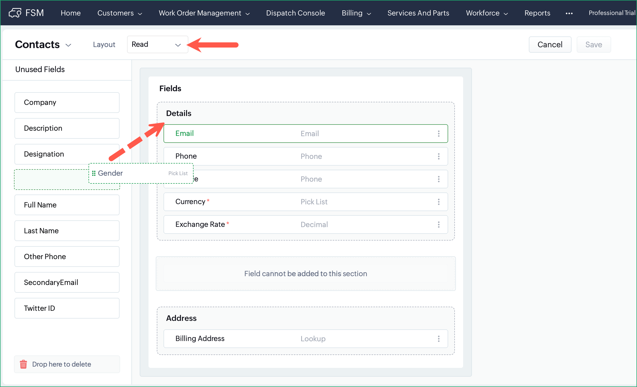Open the Reports menu item
637x387 pixels.
click(537, 13)
